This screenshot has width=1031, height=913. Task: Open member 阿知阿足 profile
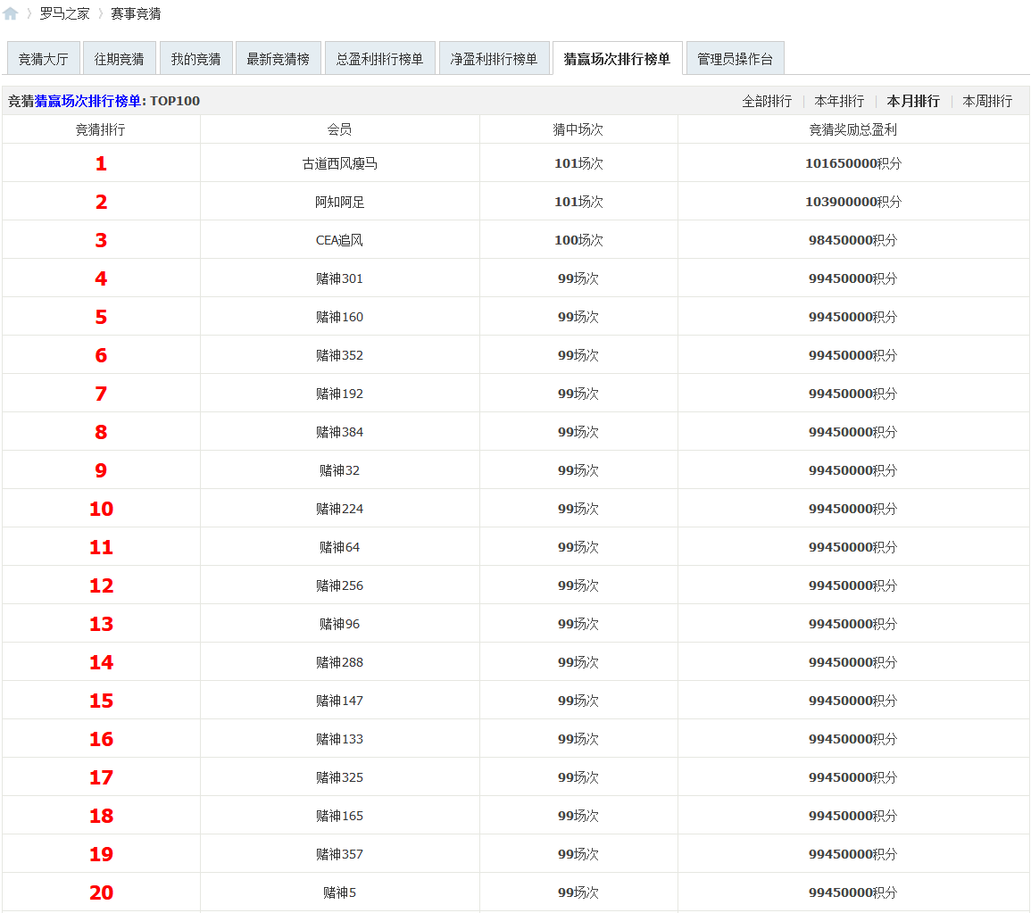339,202
